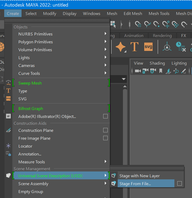Enable Snap to view planes icon
The height and width of the screenshot is (198, 192).
(x=175, y=24)
